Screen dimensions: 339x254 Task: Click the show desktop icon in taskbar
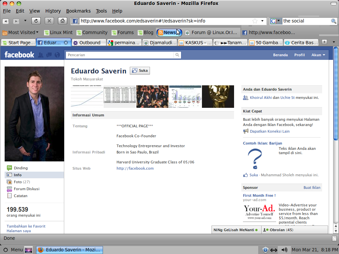28,250
